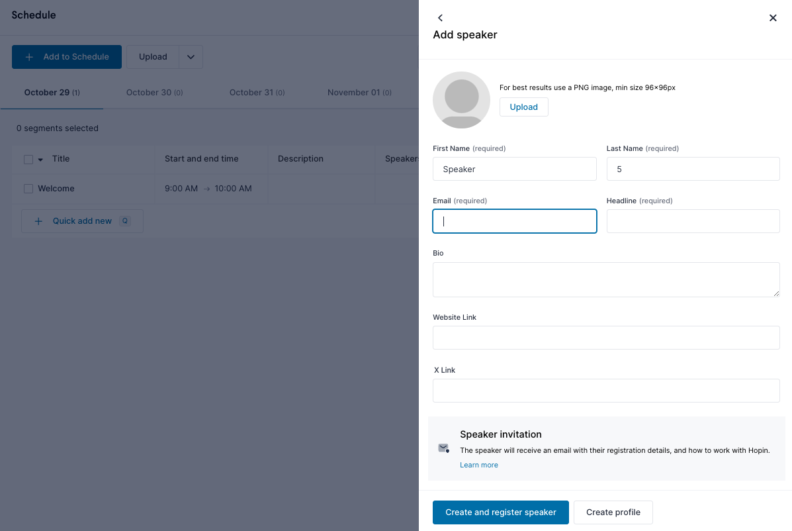Click the speaker invitation envelope icon
Viewport: 792px width, 531px height.
[443, 448]
